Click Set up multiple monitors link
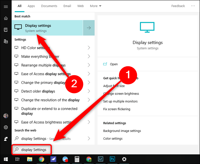This screenshot has width=200, height=164. pyautogui.click(x=120, y=101)
